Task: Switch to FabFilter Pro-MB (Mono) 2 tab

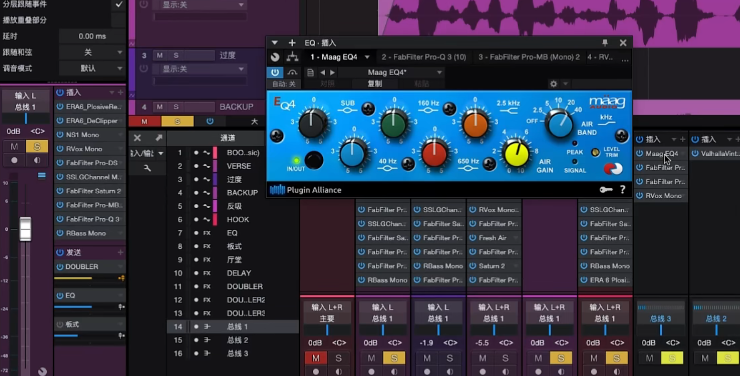Action: (529, 57)
